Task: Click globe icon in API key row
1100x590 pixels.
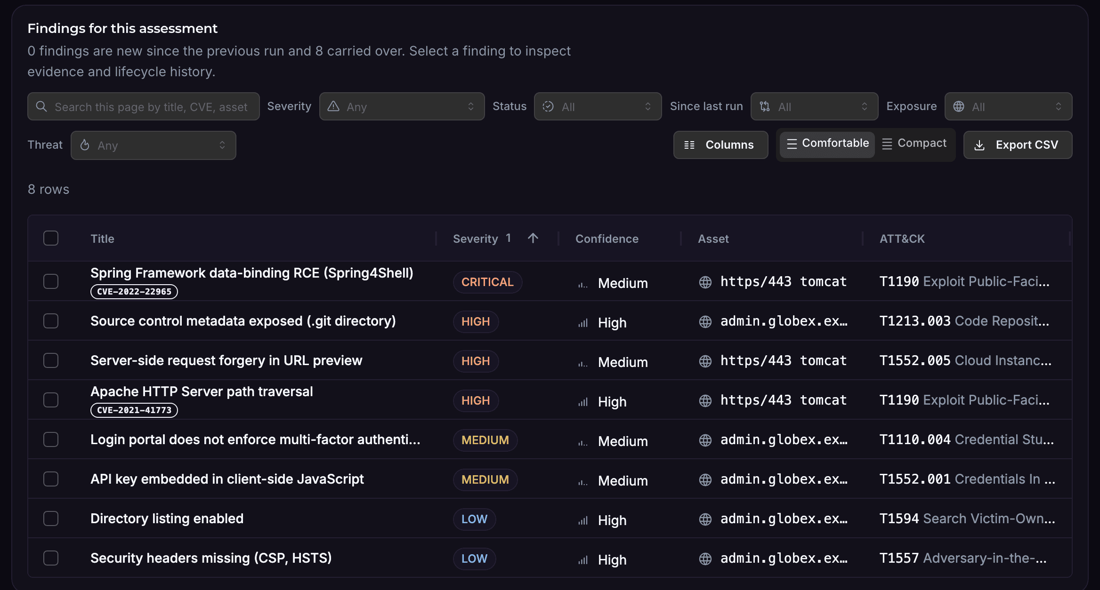Action: tap(705, 479)
